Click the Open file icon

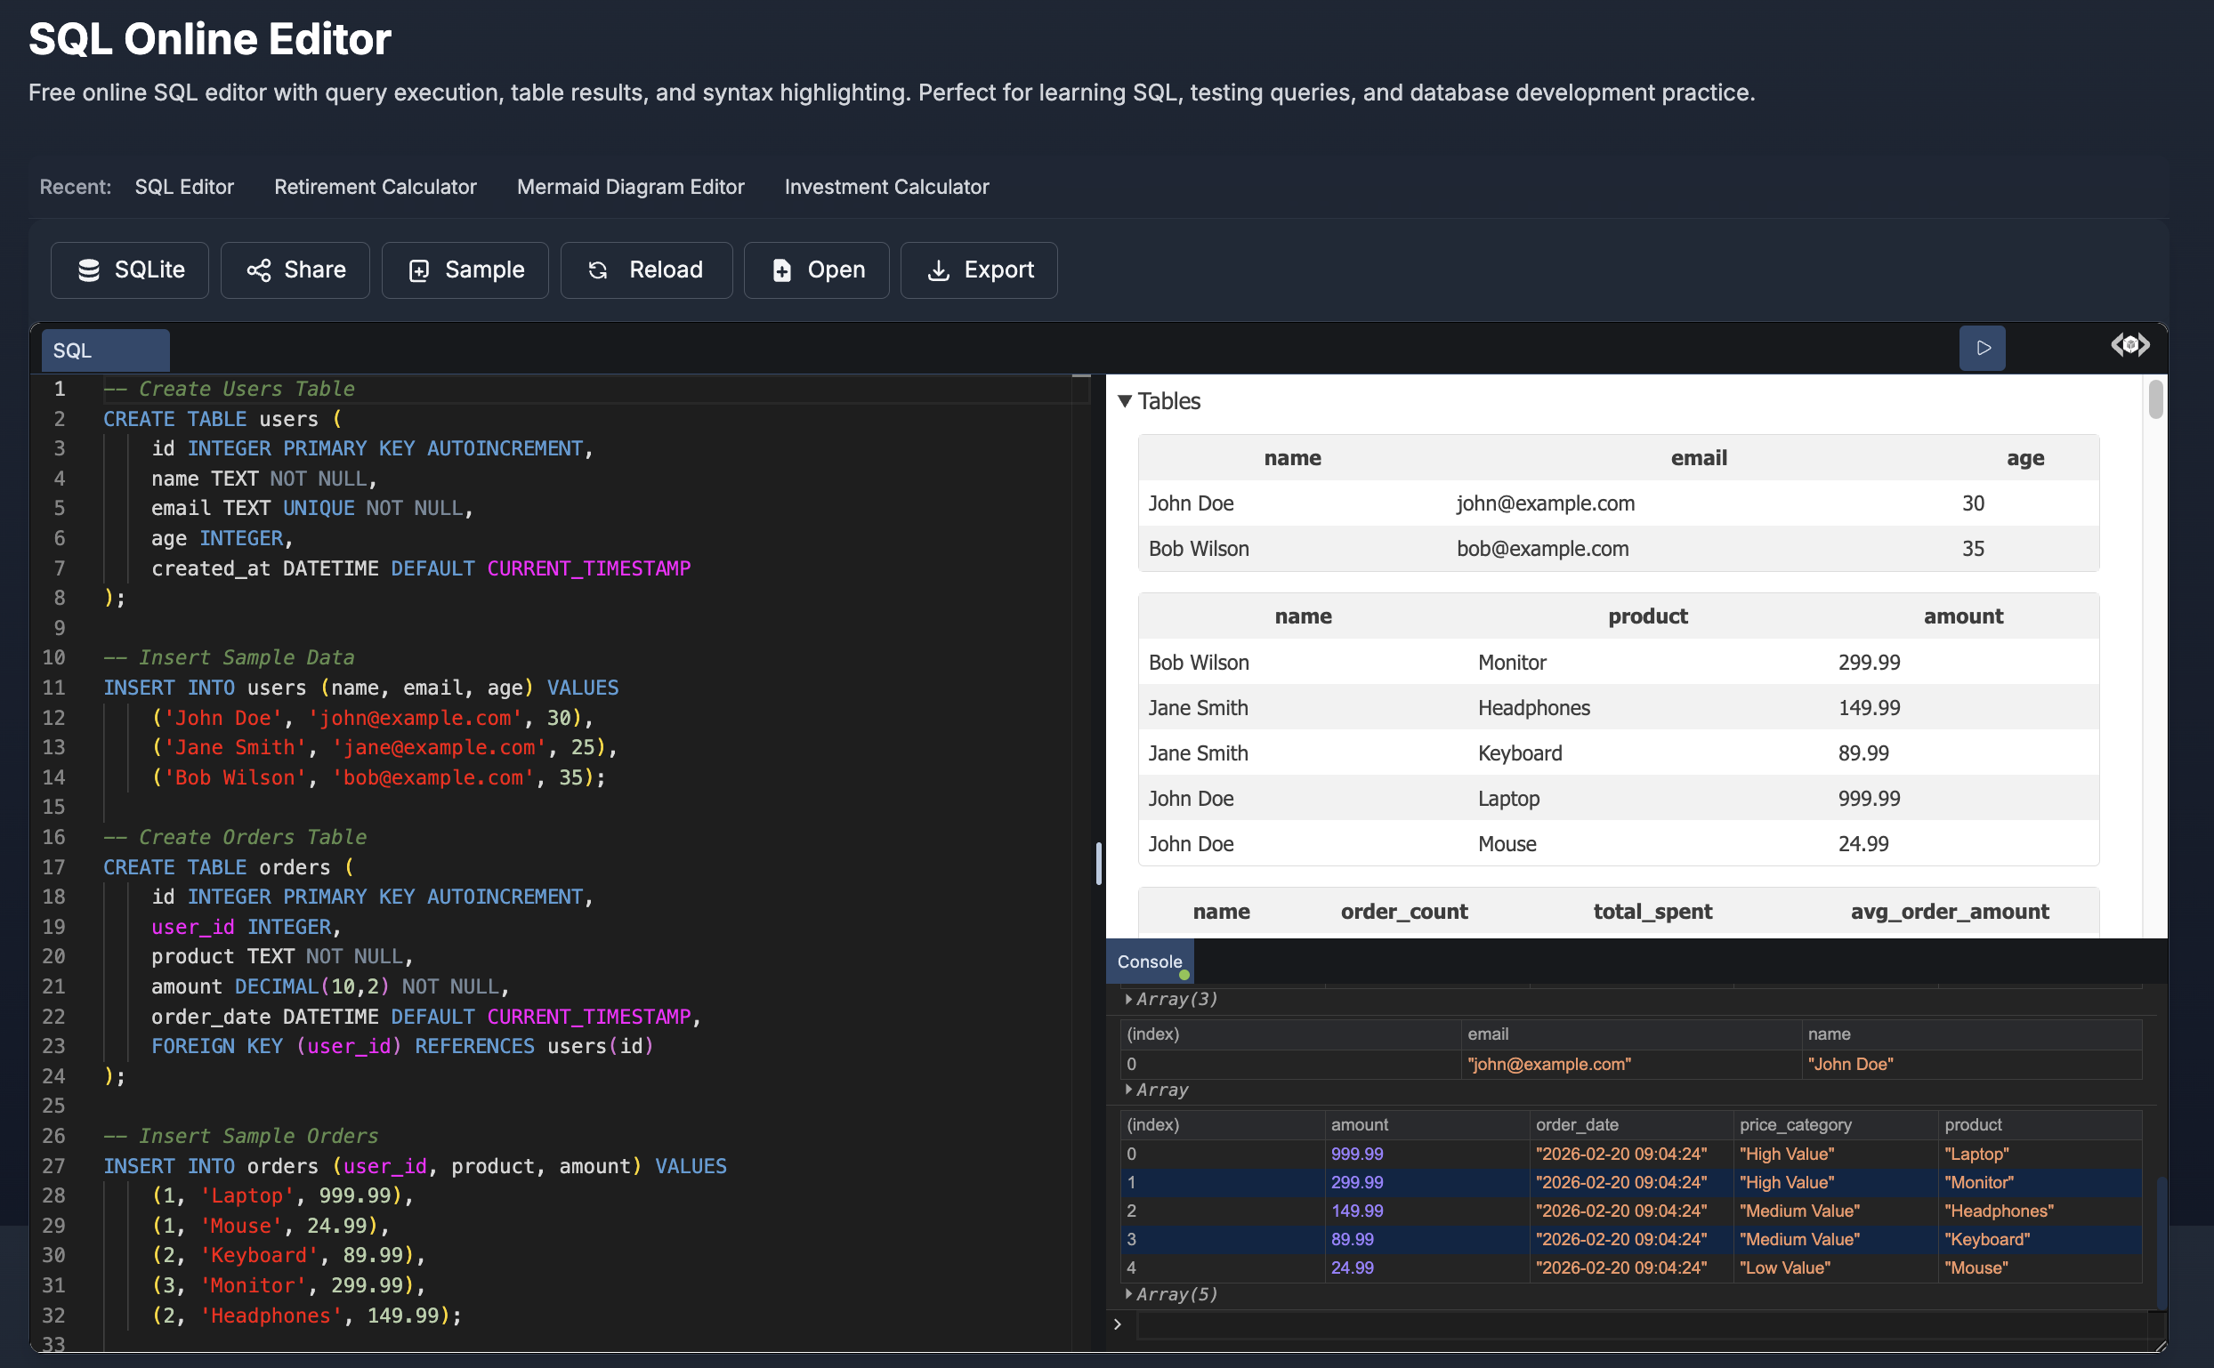[x=782, y=270]
